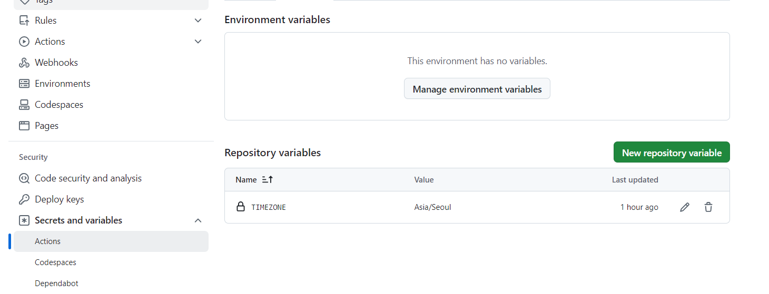Expand the Actions settings chevron
The height and width of the screenshot is (294, 769).
coord(198,42)
